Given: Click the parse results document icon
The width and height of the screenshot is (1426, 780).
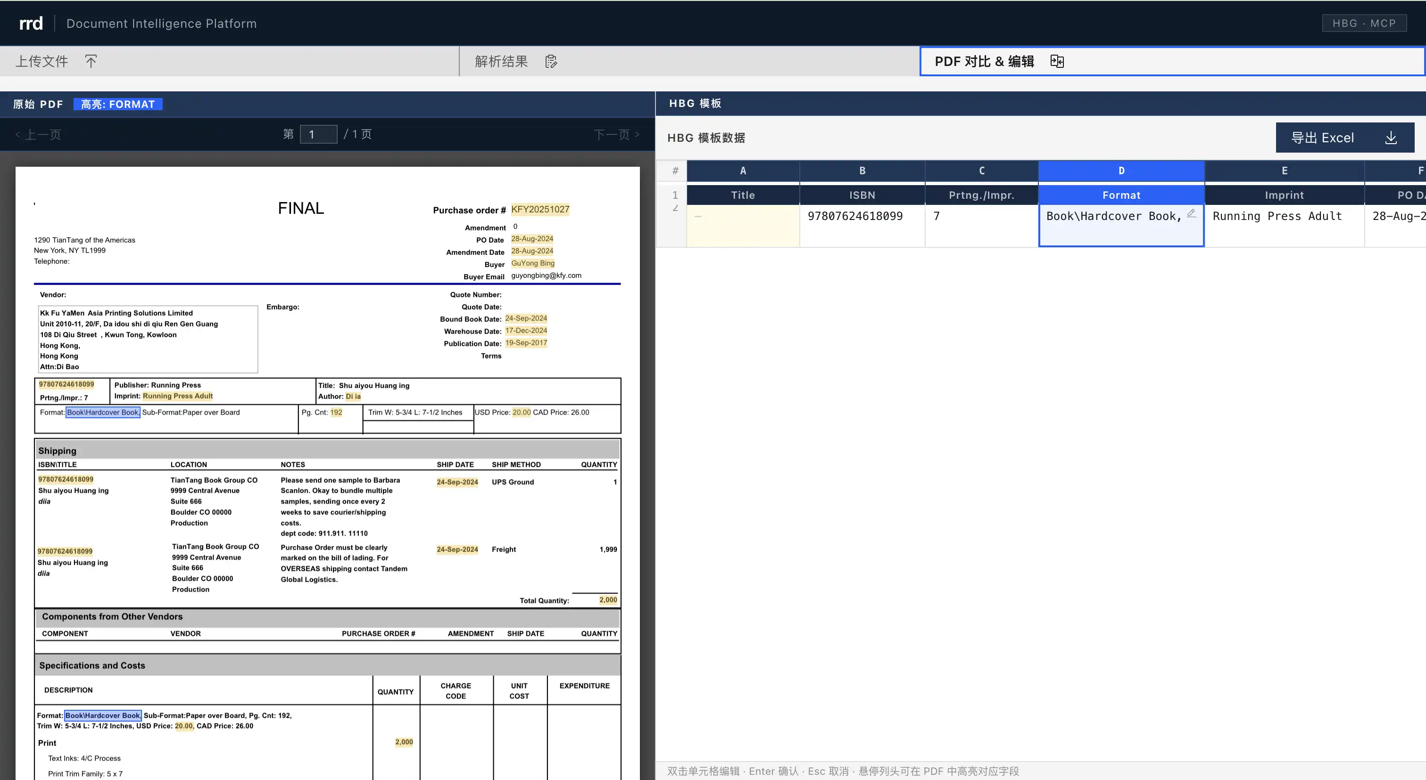Looking at the screenshot, I should click(551, 61).
